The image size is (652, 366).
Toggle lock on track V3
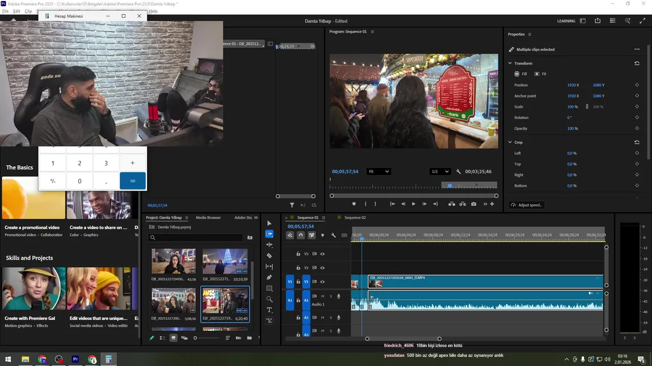(x=298, y=254)
